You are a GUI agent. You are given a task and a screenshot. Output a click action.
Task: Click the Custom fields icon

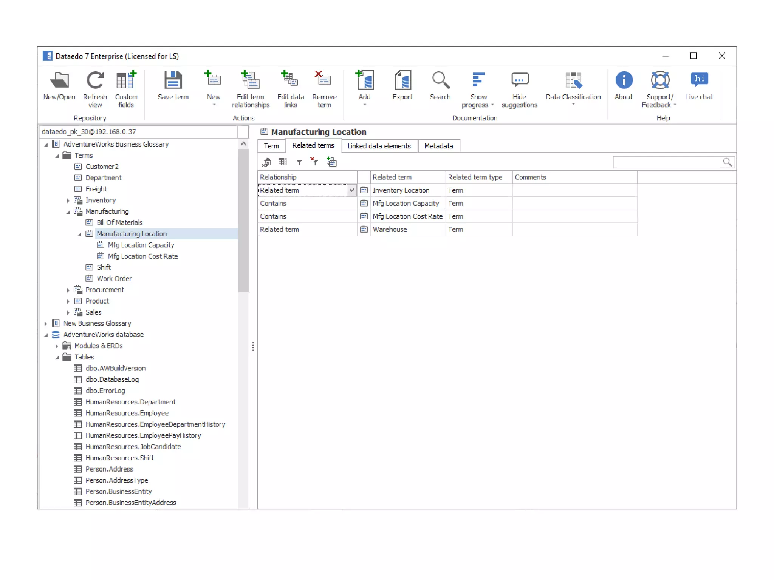126,80
